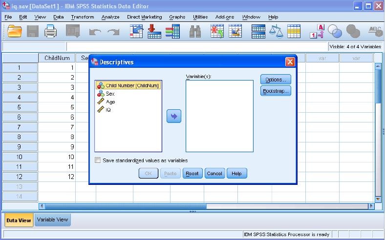Click the Open data document folder icon
The image size is (385, 240).
15,31
